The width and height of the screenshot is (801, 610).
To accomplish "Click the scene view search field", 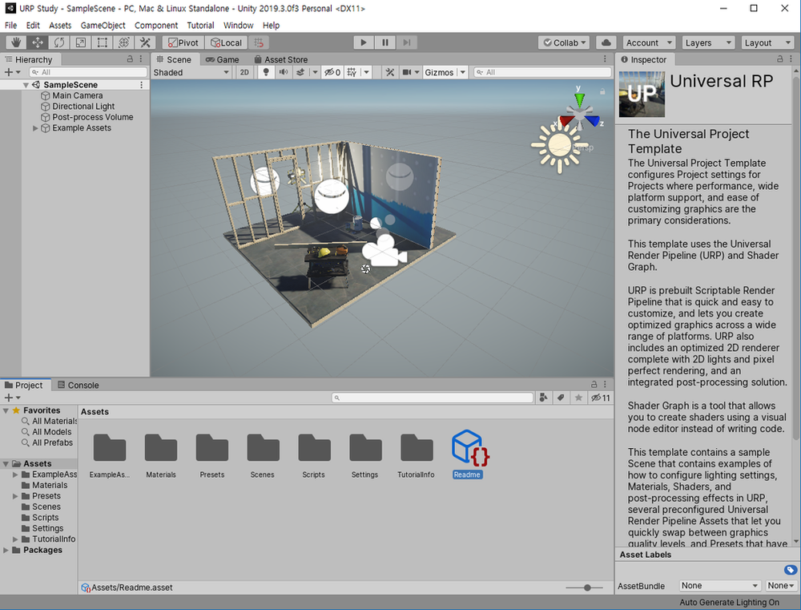I will [542, 72].
